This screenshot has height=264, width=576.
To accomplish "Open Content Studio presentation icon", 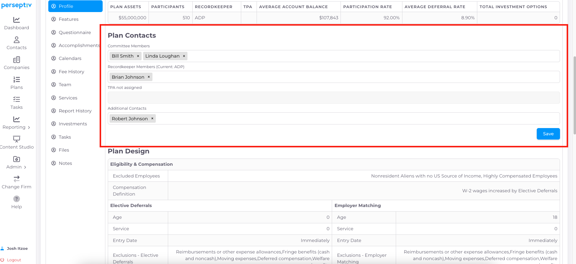I will tap(17, 139).
